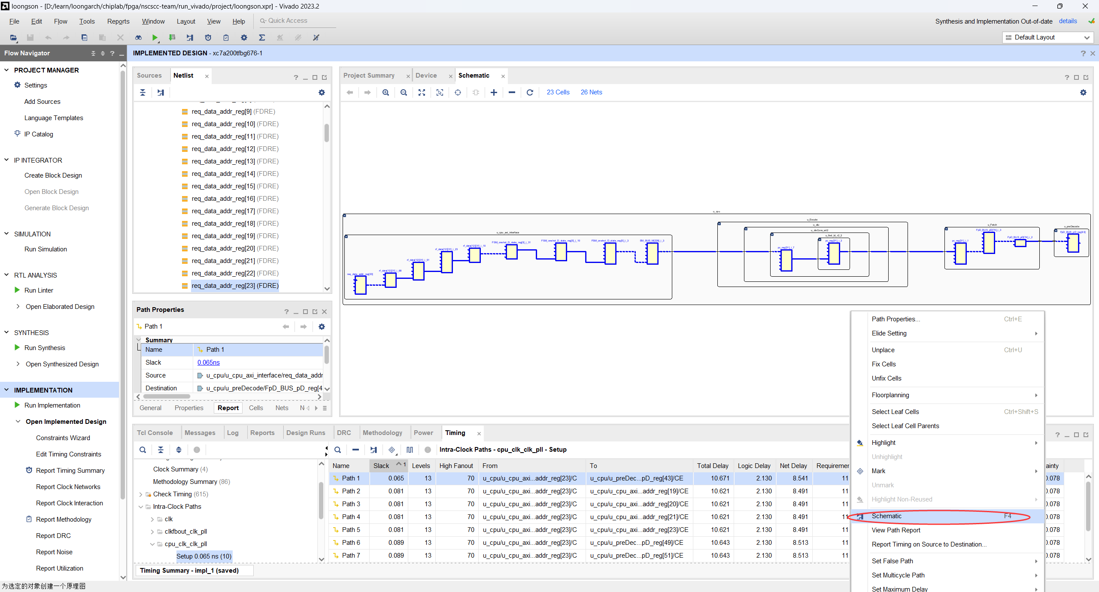1099x592 pixels.
Task: Click the settings gear icon in Netlist panel
Action: pos(322,92)
